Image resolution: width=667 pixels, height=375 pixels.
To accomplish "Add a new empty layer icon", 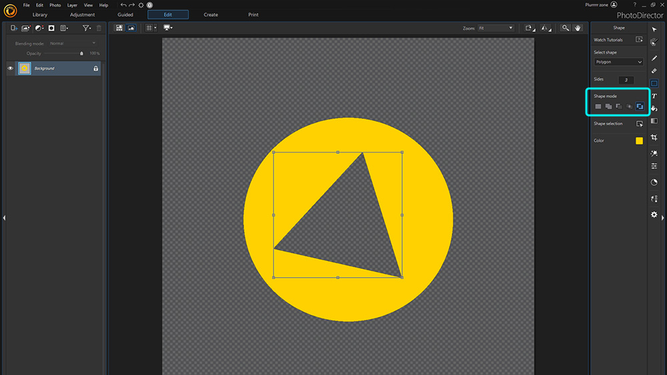I will coord(13,28).
